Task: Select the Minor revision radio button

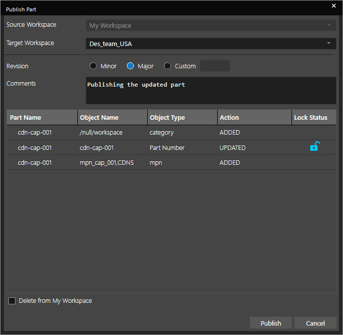Action: click(x=93, y=66)
